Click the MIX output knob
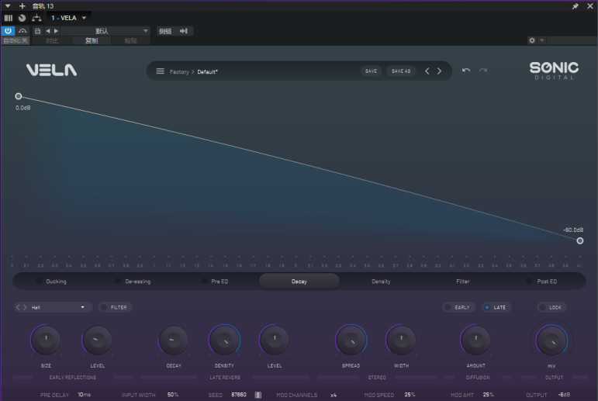This screenshot has width=598, height=401. (x=550, y=340)
